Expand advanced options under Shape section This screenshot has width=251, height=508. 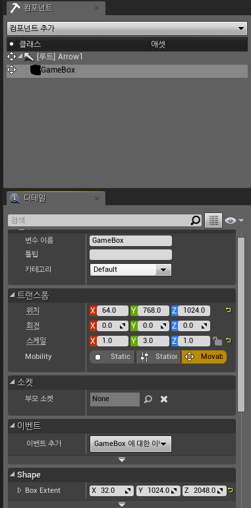pyautogui.click(x=122, y=505)
